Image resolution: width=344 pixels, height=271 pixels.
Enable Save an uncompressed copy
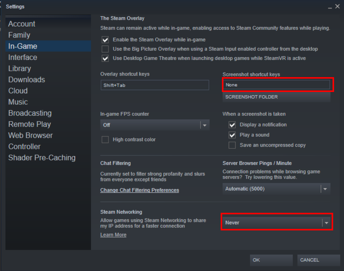click(232, 145)
